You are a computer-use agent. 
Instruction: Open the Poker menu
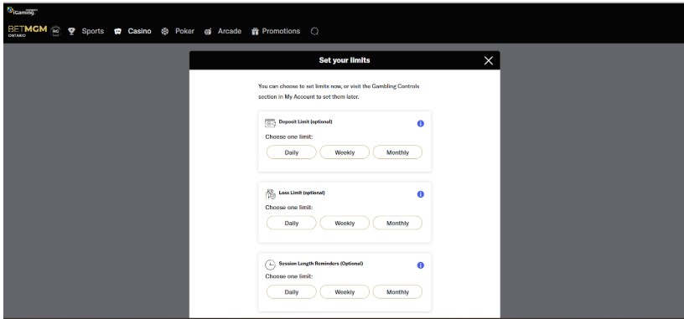tap(184, 31)
